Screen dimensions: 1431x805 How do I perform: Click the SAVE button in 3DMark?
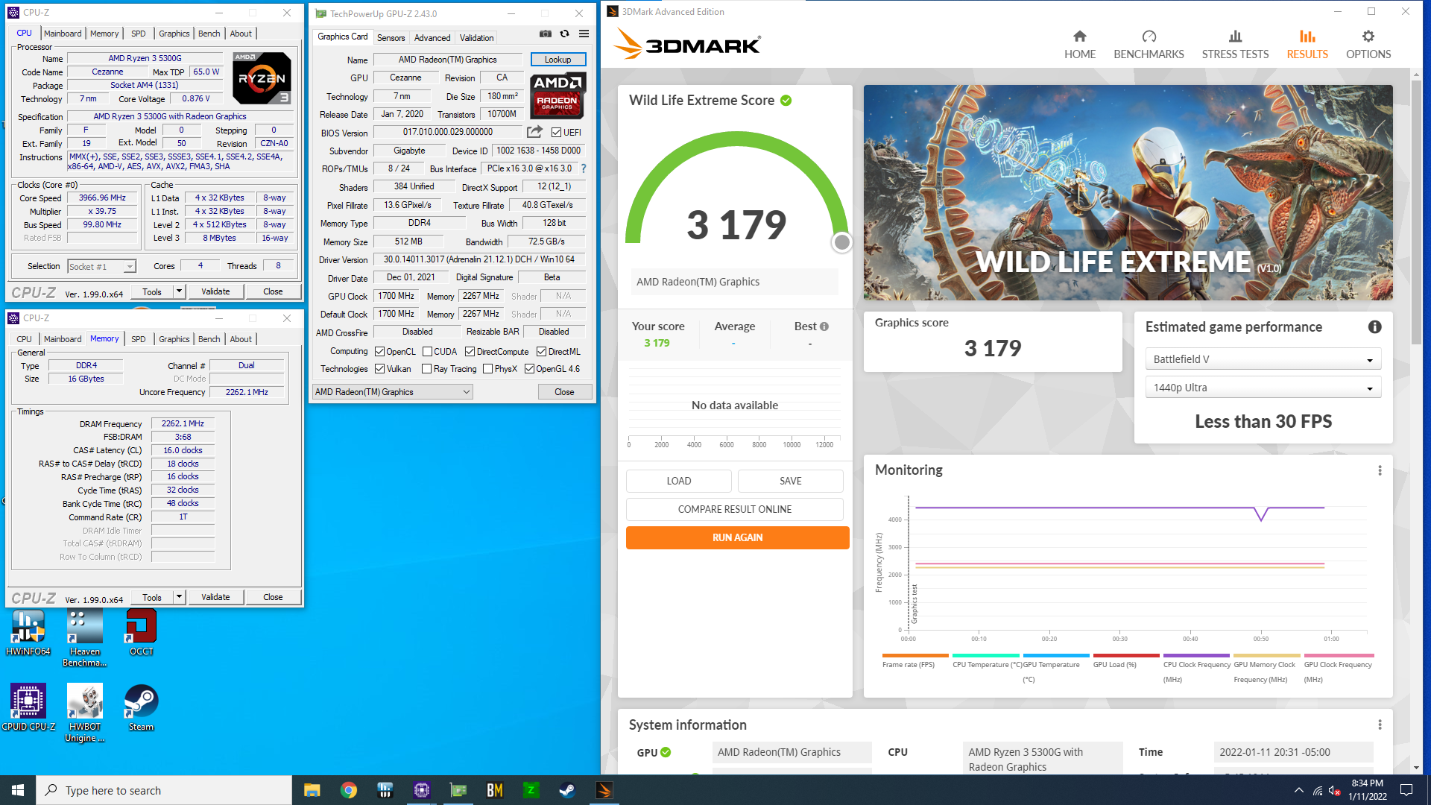[x=790, y=481]
